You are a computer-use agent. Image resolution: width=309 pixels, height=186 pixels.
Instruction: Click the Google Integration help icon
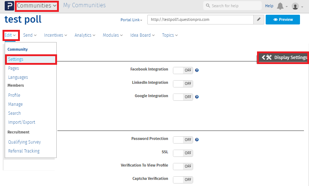197,97
